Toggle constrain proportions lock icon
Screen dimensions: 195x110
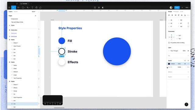188,23
